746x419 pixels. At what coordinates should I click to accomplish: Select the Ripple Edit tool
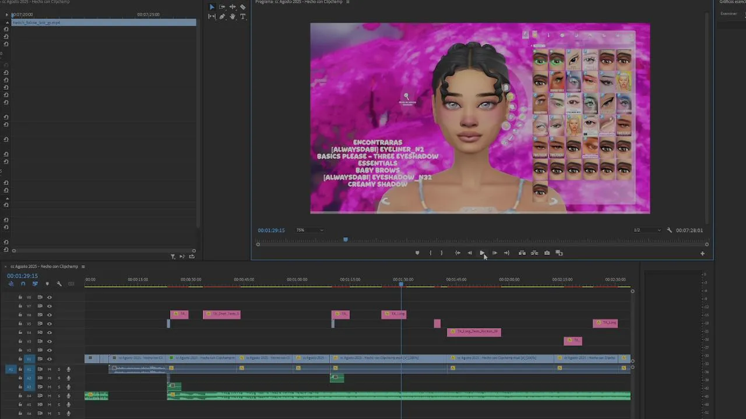(233, 7)
